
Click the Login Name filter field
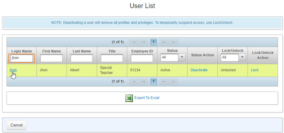click(x=22, y=58)
